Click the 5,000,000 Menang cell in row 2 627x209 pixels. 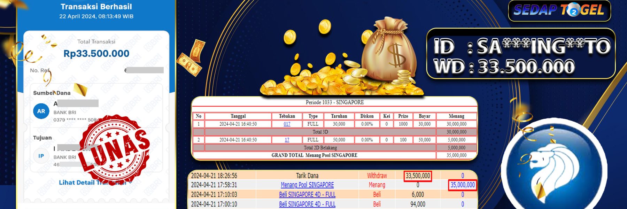[x=456, y=140]
